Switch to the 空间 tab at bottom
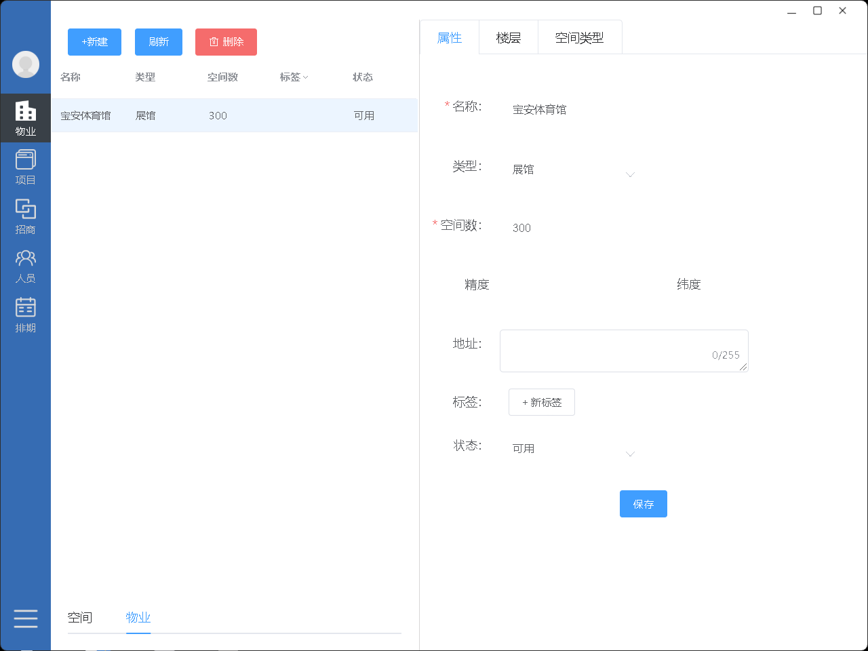 coord(80,618)
